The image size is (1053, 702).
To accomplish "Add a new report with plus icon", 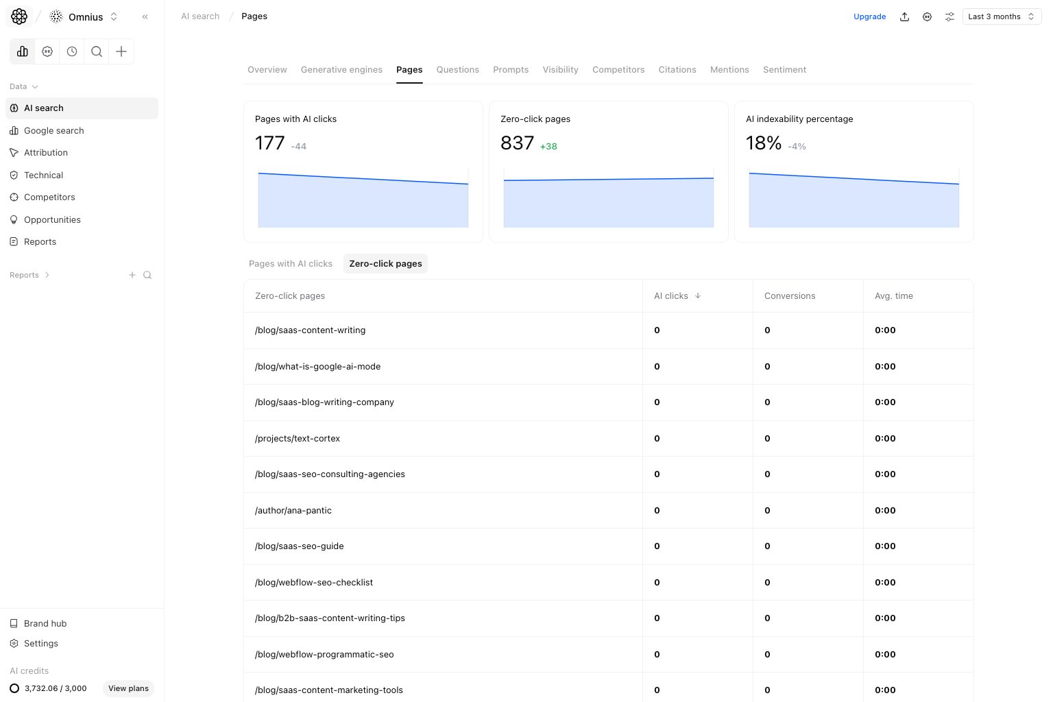I will pos(132,275).
